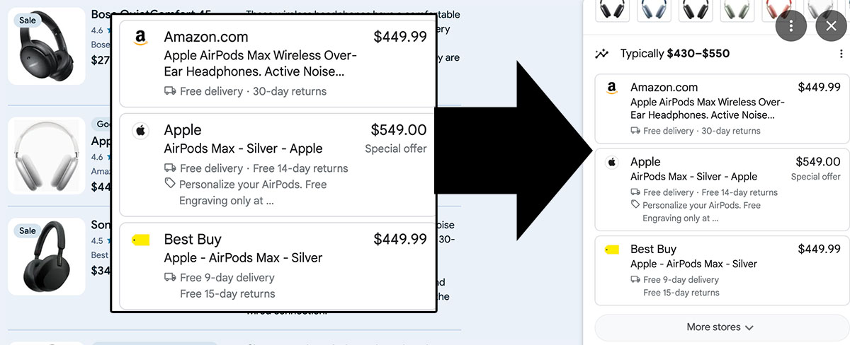Open the options menu beside the typical price range
Screen dimensions: 850x345
841,54
